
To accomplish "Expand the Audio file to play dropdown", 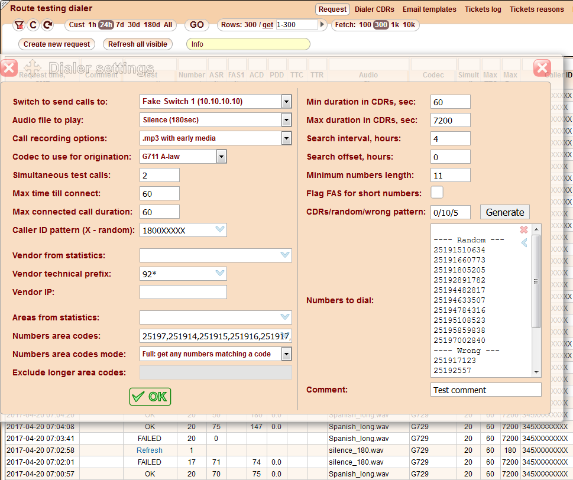I will pos(286,120).
